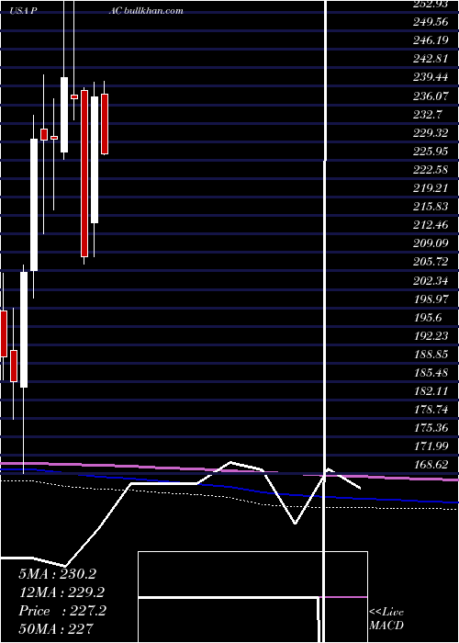The image size is (459, 643).
Task: Click the 212.46 price axis label
Action: pos(431,225)
